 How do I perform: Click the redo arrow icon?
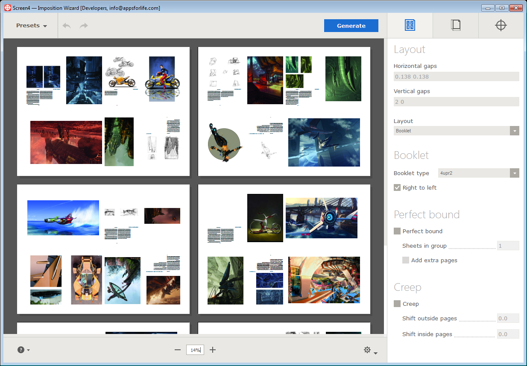click(x=84, y=26)
